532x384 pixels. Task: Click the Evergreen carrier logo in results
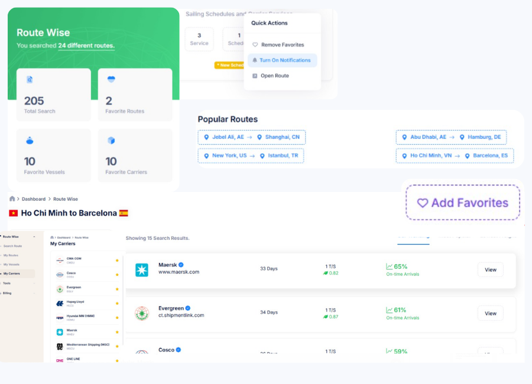tap(142, 313)
